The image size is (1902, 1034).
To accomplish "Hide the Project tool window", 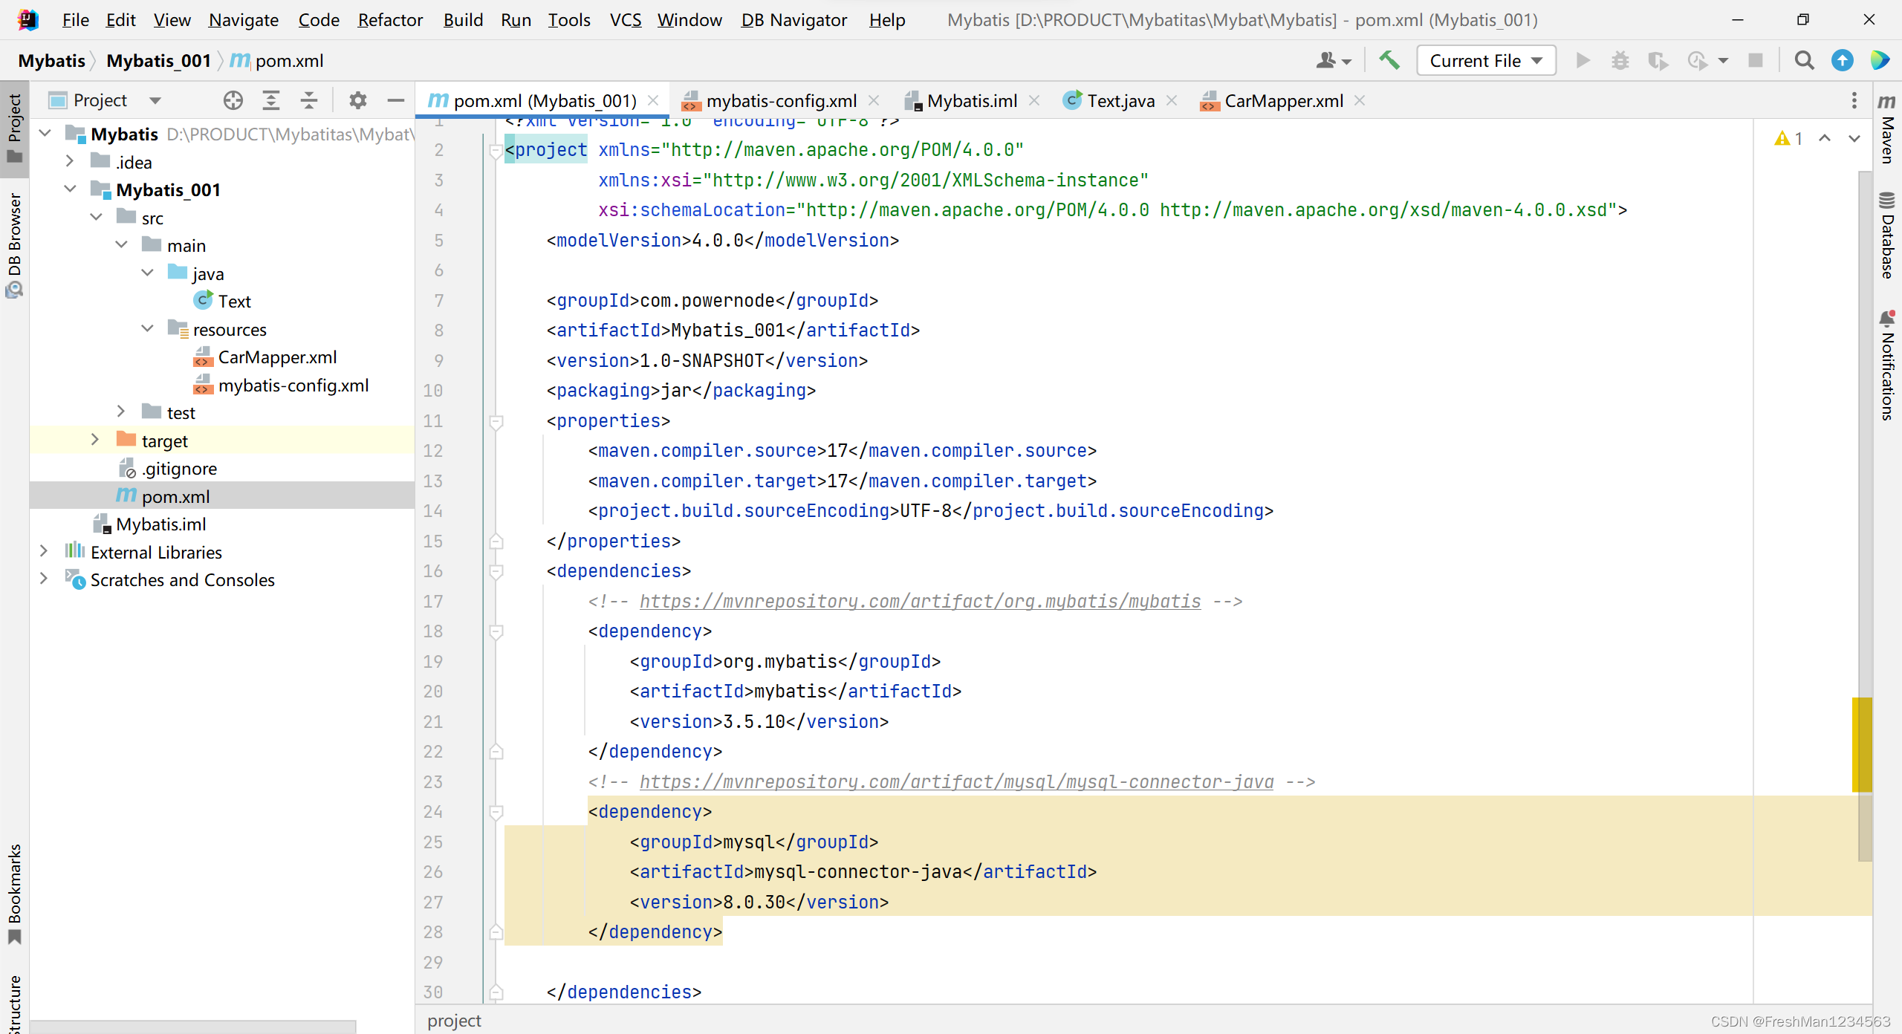I will tap(396, 100).
